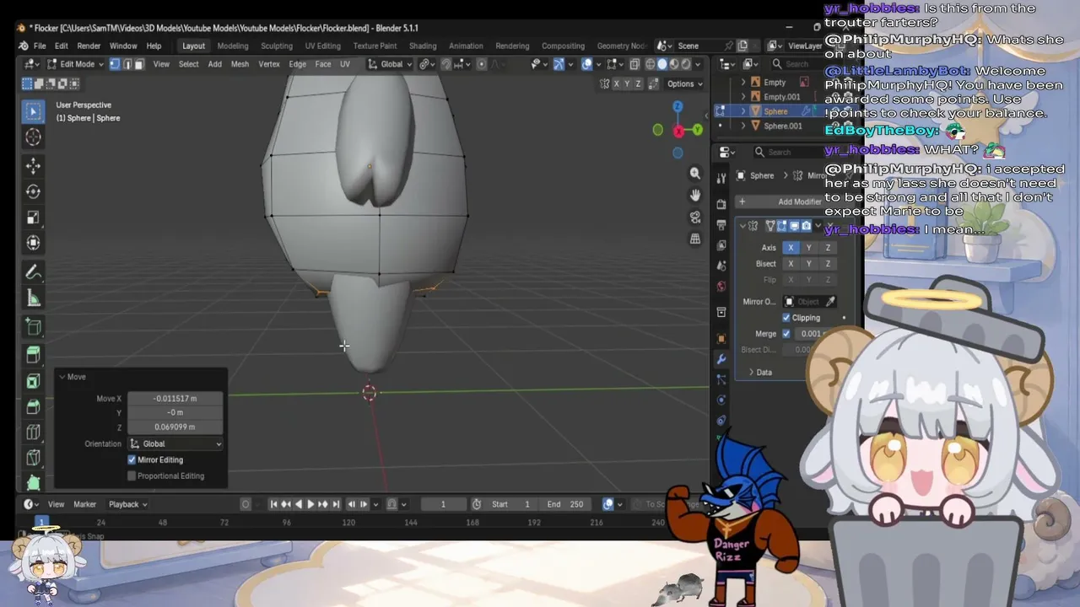The width and height of the screenshot is (1080, 607).
Task: Select Sphere in the outliner
Action: pos(775,111)
